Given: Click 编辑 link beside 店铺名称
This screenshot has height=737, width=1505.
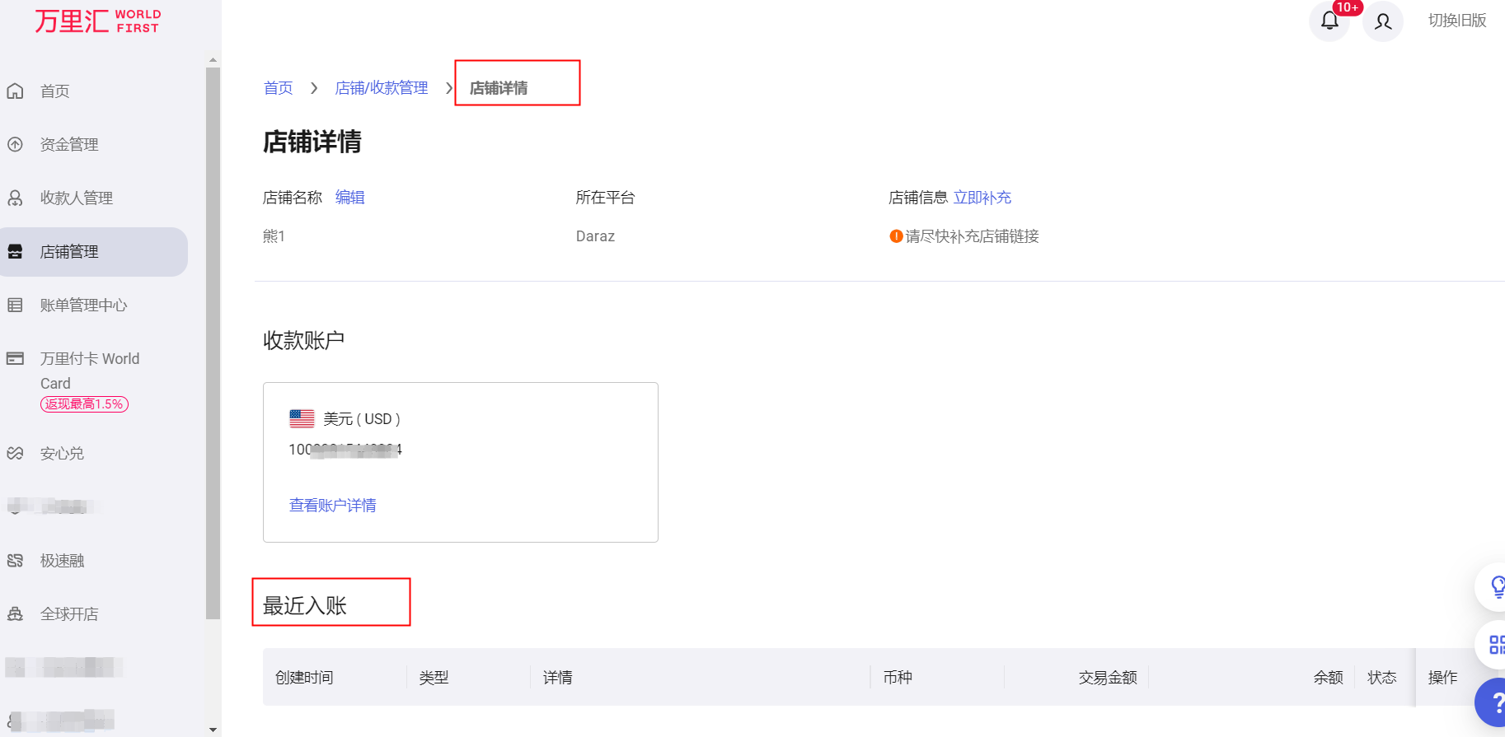Looking at the screenshot, I should tap(349, 198).
